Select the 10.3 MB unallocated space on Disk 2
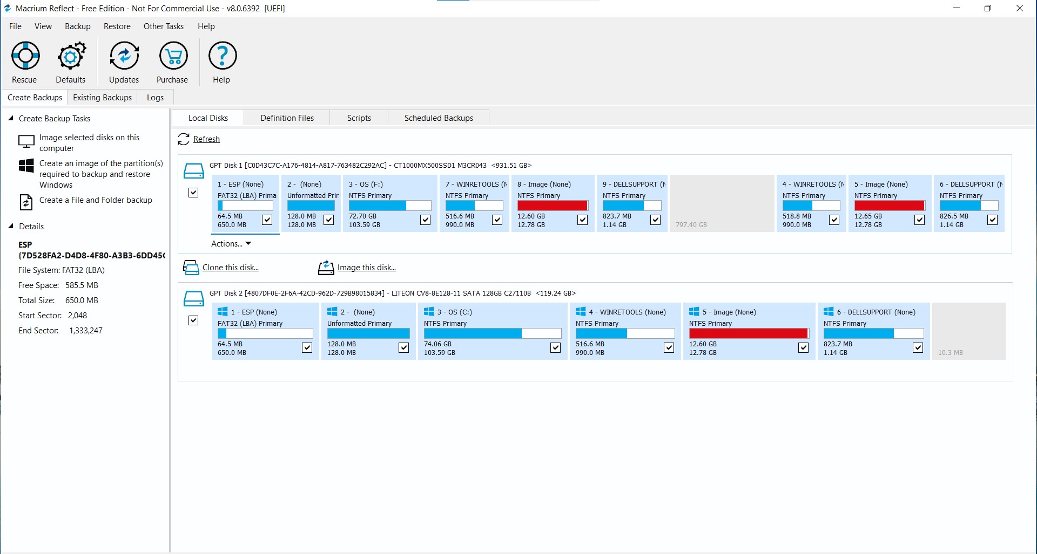Image resolution: width=1037 pixels, height=554 pixels. click(x=969, y=331)
